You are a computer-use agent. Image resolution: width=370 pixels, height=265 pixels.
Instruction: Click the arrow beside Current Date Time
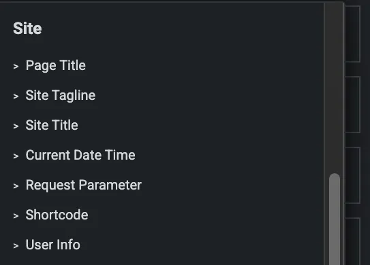click(x=16, y=156)
